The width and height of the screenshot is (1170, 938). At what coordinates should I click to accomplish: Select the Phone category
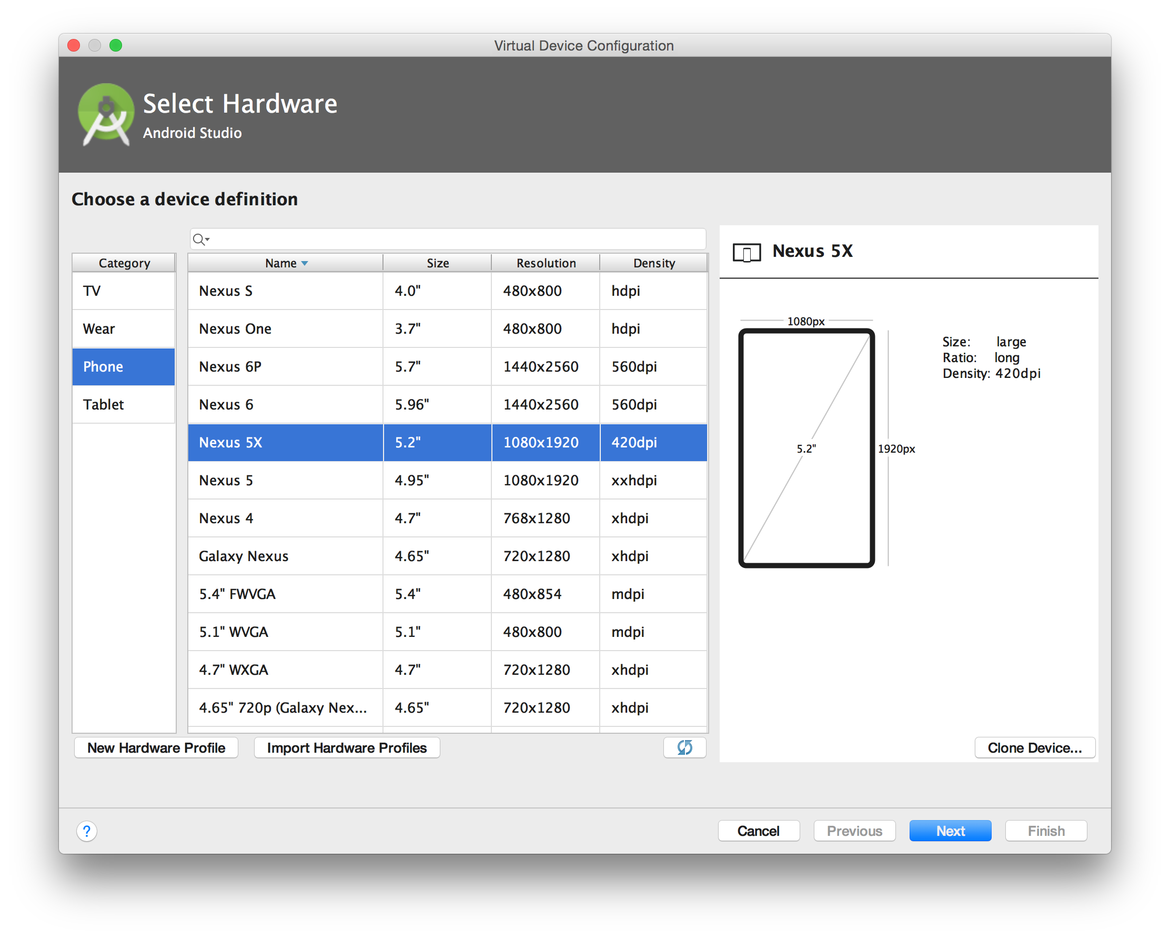point(124,367)
